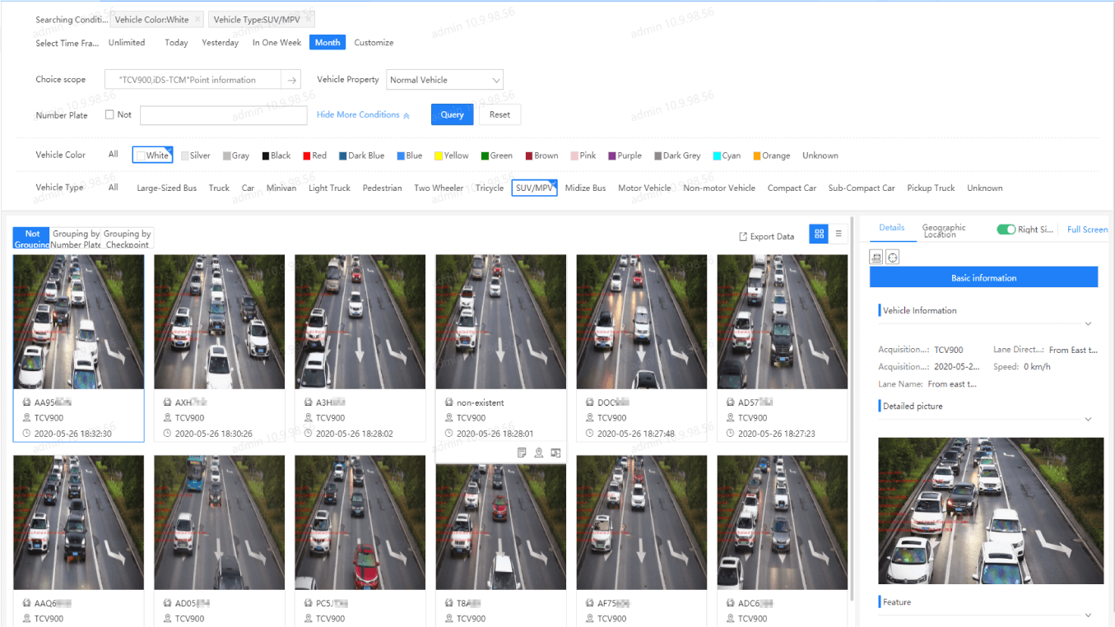Choose the Red vehicle color swatch

[314, 156]
